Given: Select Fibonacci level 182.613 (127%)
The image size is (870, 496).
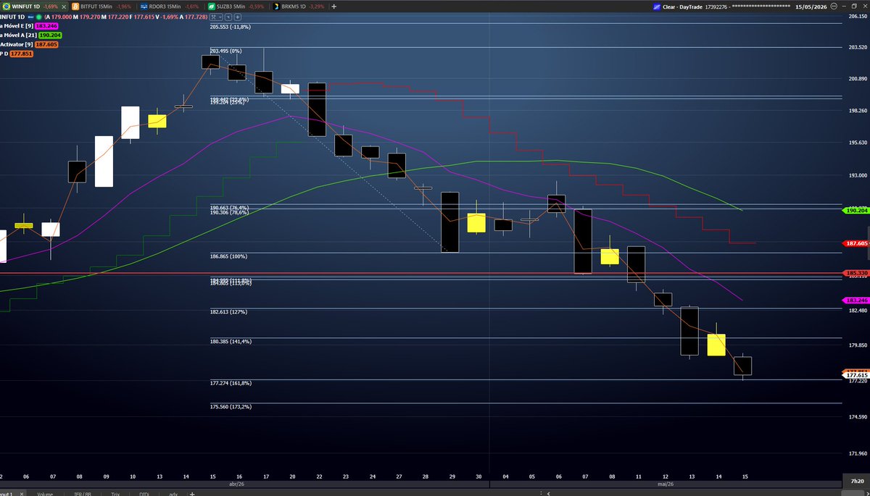Looking at the screenshot, I should [228, 312].
